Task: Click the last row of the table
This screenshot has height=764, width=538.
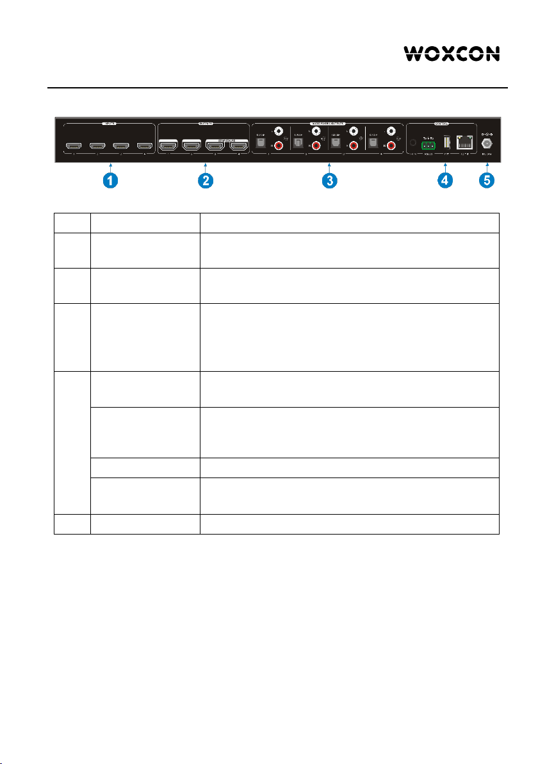Action: click(x=277, y=524)
